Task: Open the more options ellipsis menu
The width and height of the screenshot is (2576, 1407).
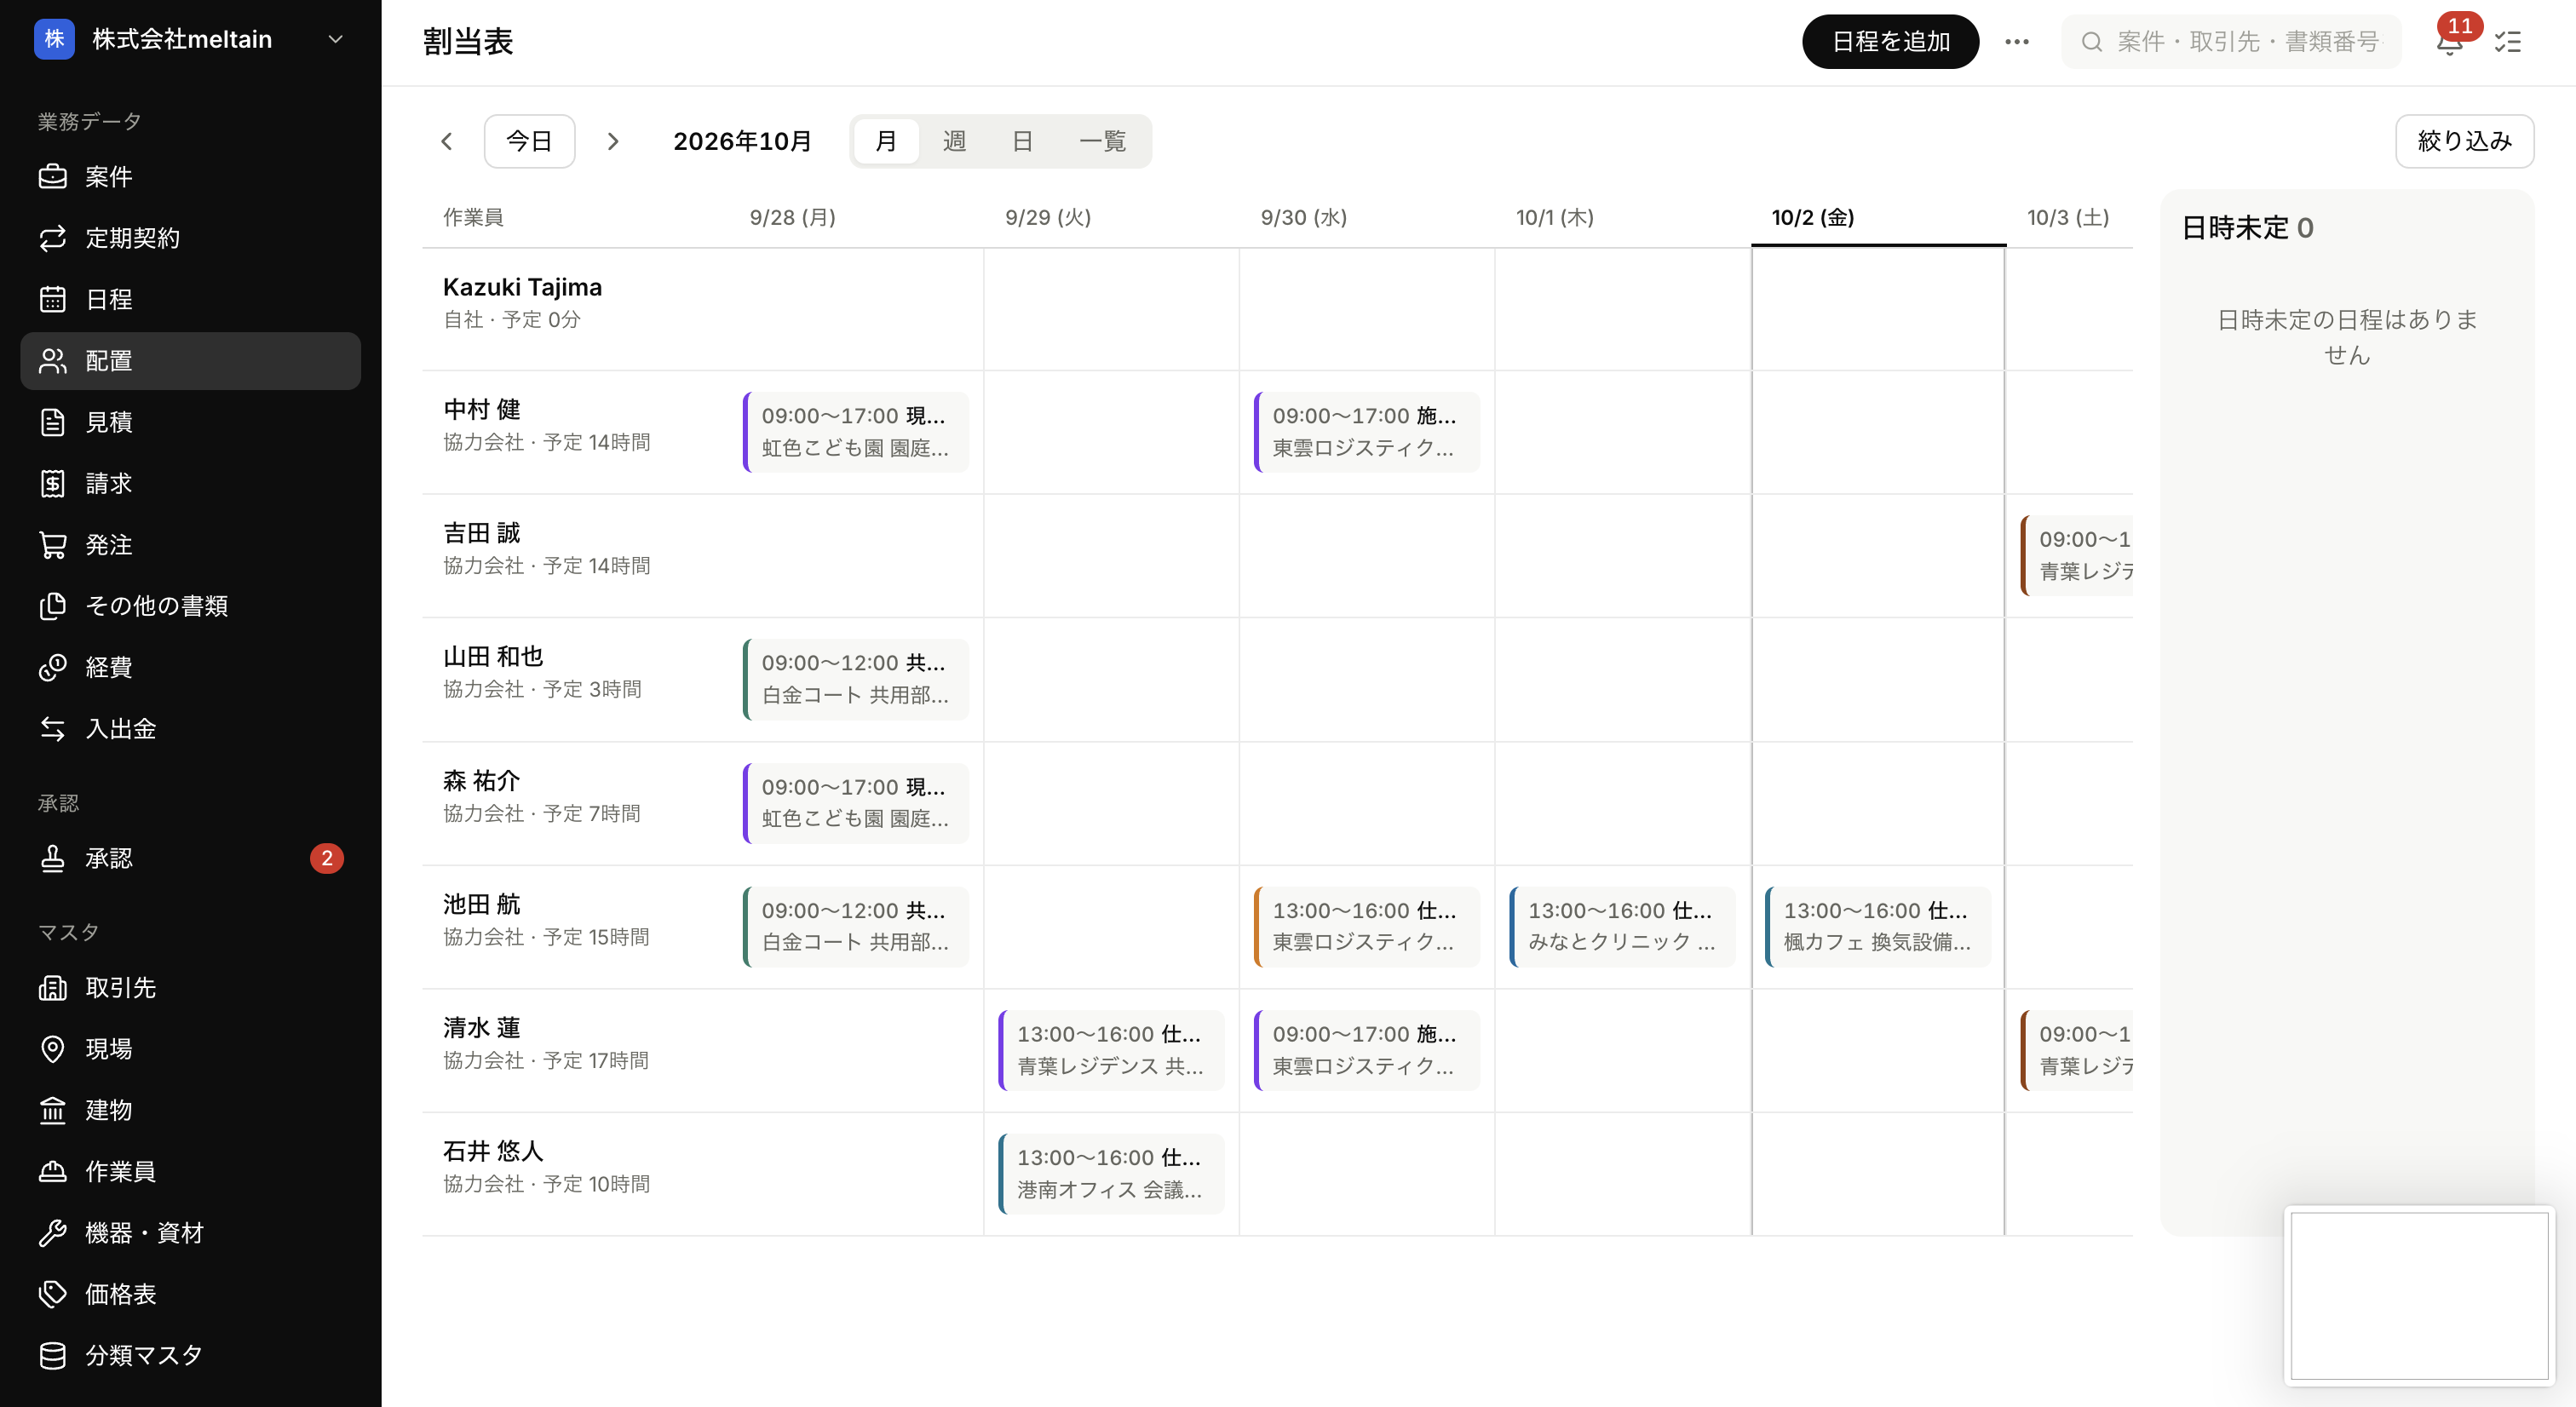Action: [2017, 41]
